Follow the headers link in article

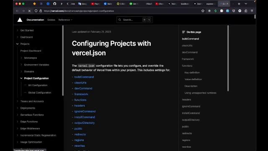80,106
